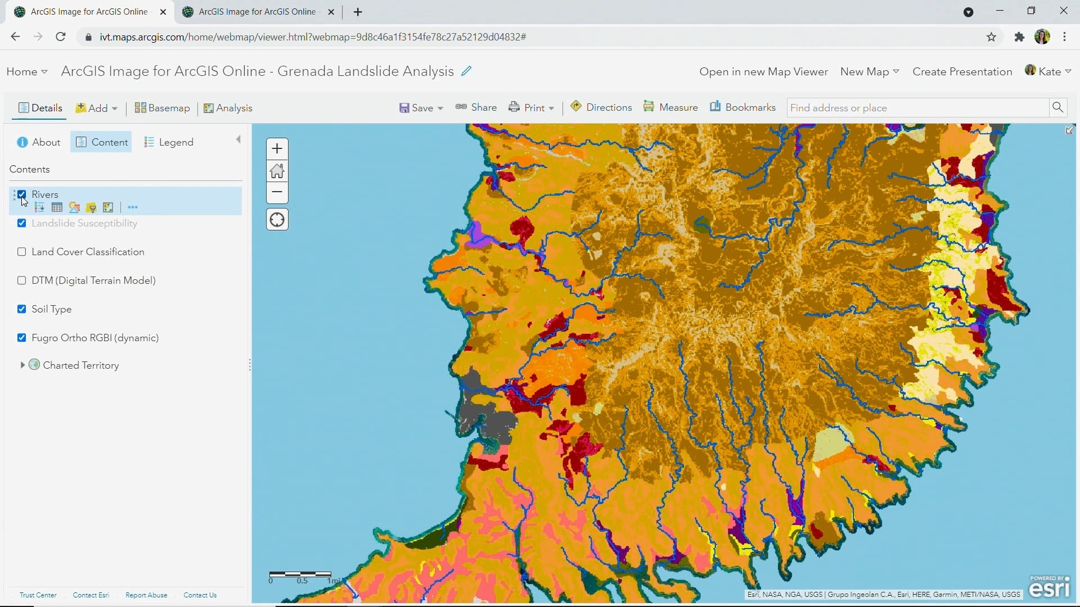Toggle visibility of Rivers layer
Screen dimensions: 1080x607
tap(21, 193)
